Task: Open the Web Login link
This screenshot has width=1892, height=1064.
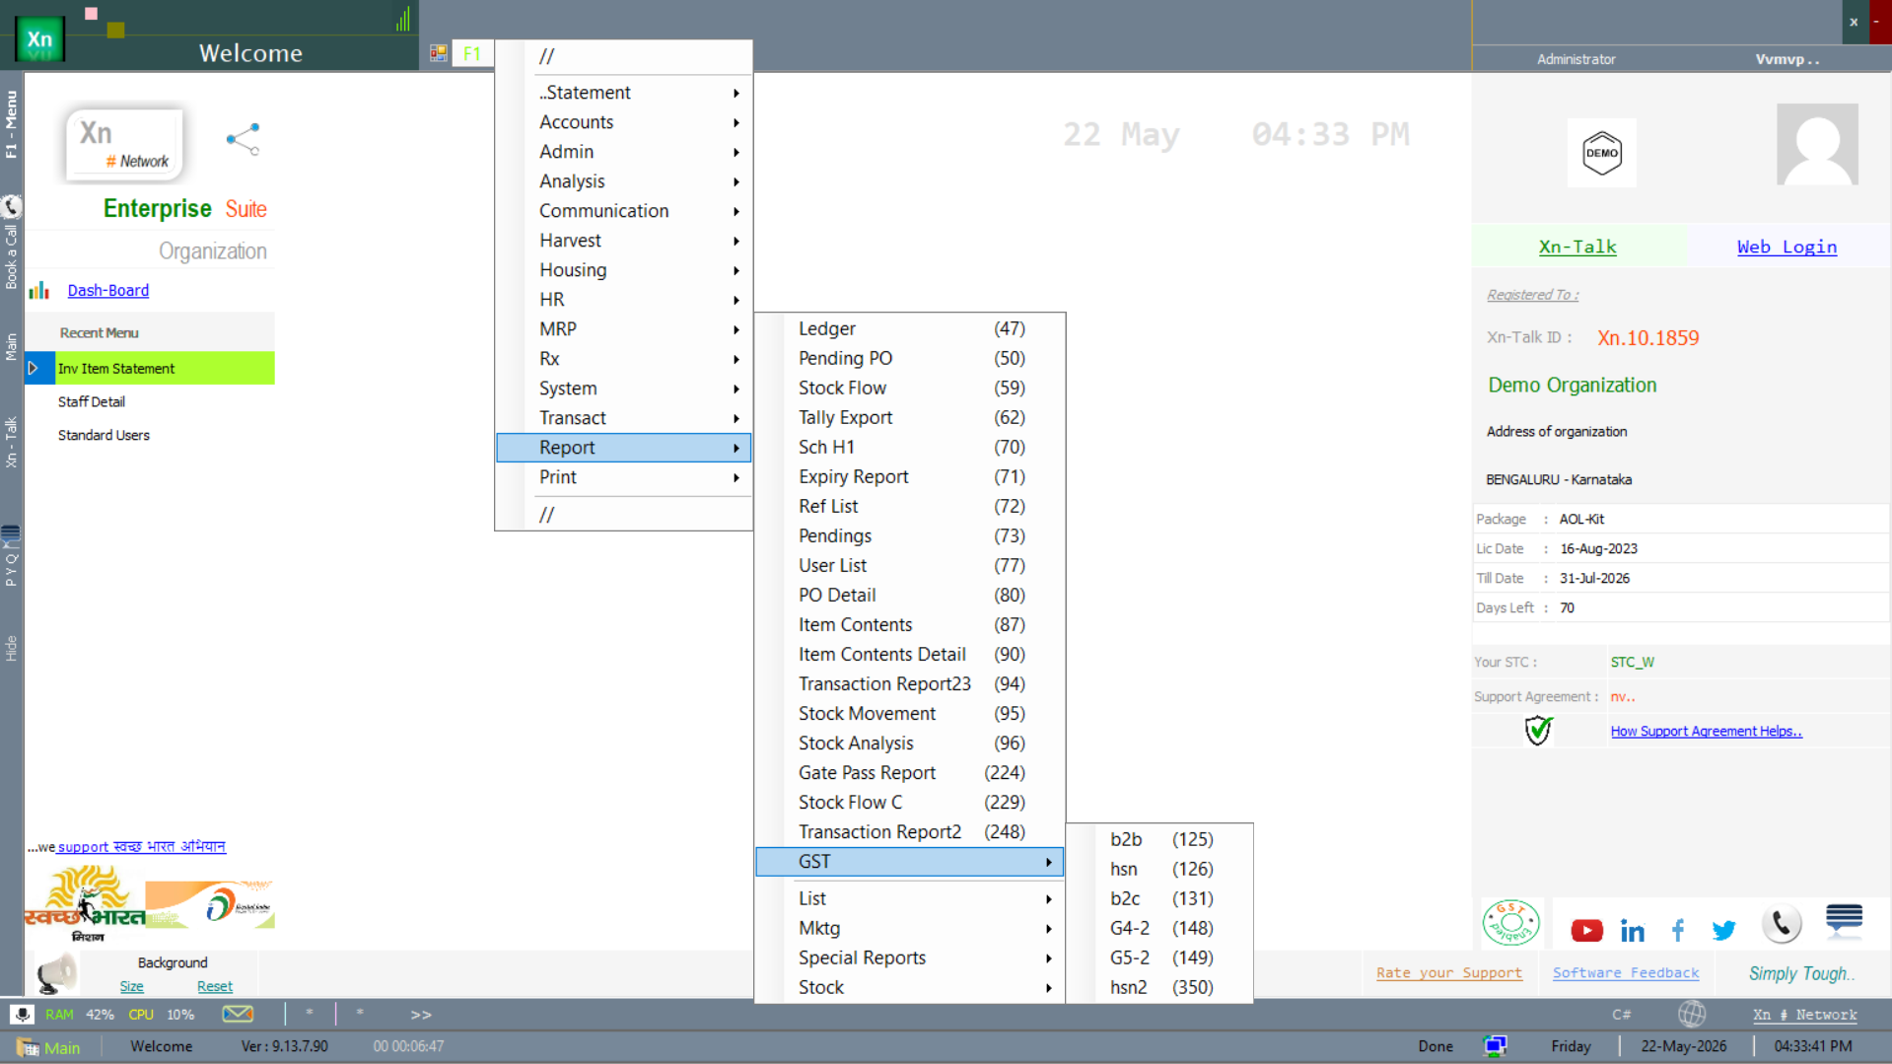Action: pos(1787,247)
